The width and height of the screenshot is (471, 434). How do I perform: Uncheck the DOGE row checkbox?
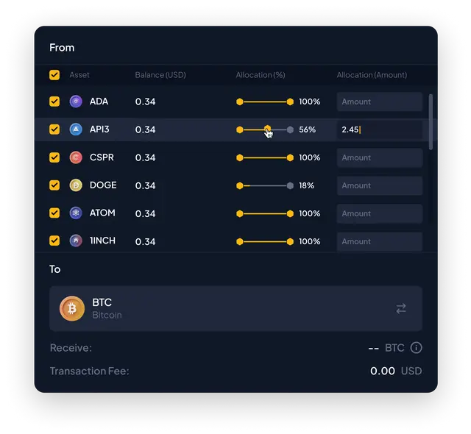coord(54,185)
